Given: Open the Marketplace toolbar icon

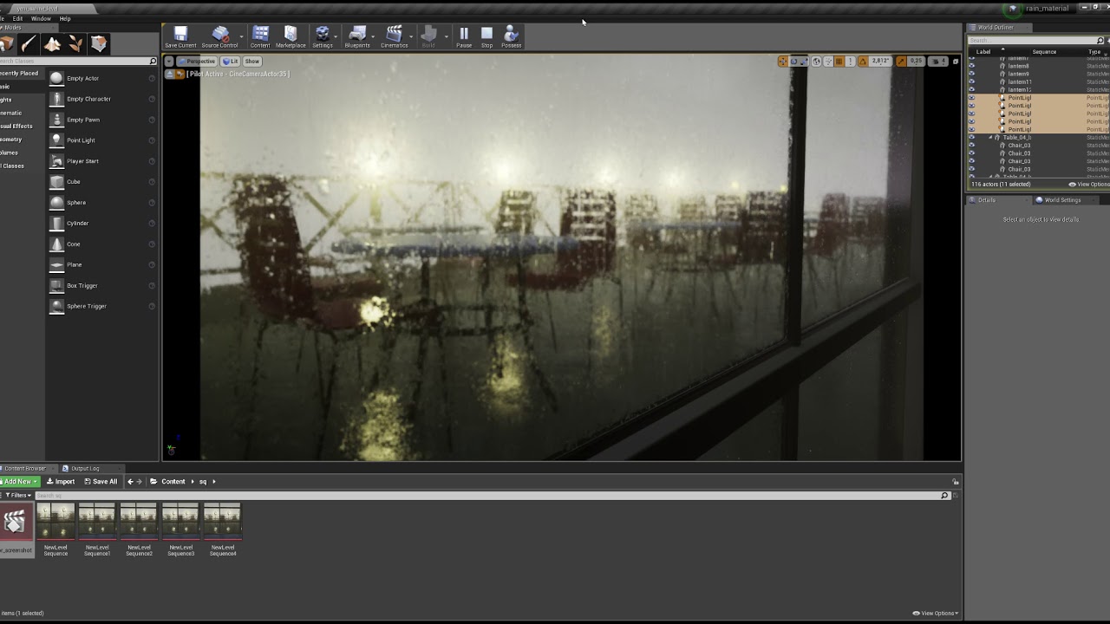Looking at the screenshot, I should (291, 36).
